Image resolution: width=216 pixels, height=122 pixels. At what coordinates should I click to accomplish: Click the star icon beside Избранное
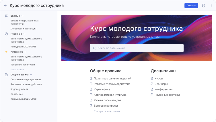point(6,52)
